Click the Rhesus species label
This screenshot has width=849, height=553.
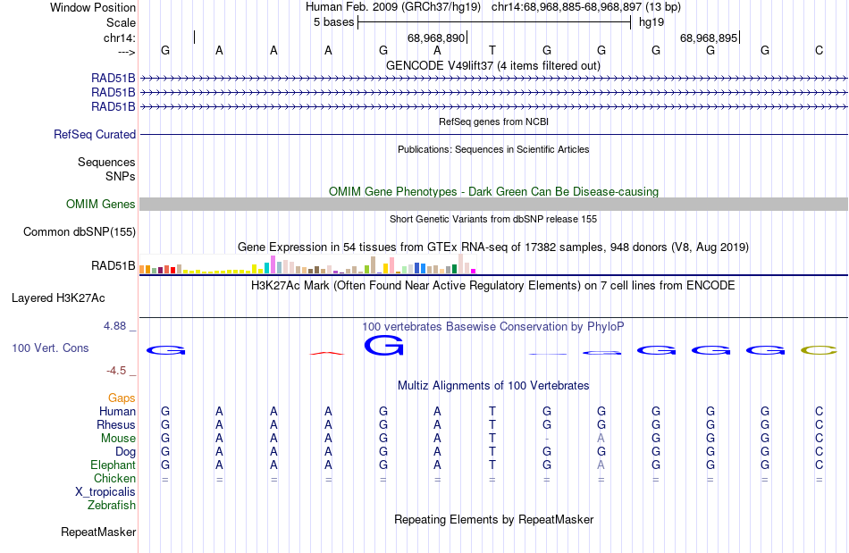pos(116,424)
